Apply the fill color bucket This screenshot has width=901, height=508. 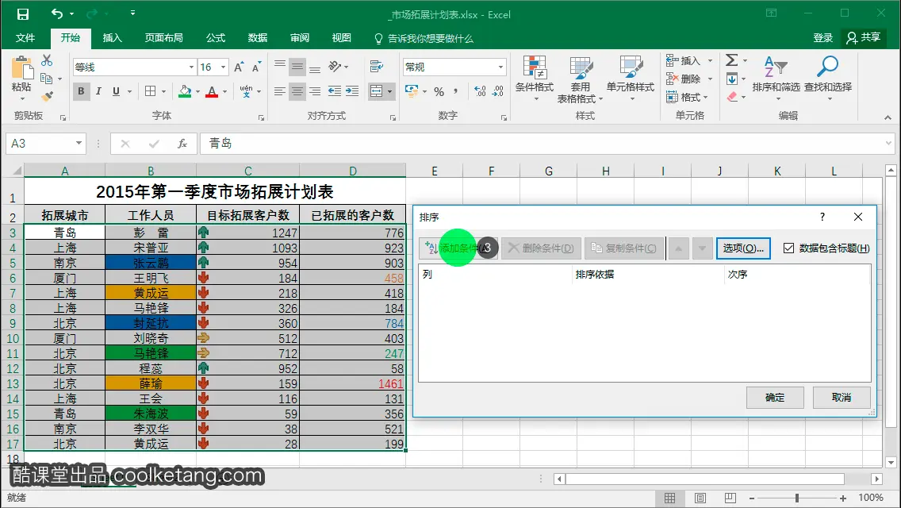tap(185, 91)
